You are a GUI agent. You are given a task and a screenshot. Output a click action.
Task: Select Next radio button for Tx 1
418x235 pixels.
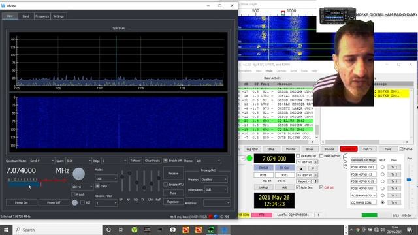tap(383, 167)
